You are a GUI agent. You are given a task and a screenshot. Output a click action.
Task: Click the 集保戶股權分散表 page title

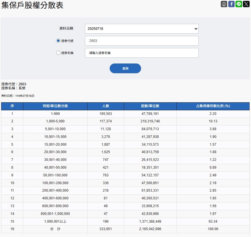click(x=32, y=5)
